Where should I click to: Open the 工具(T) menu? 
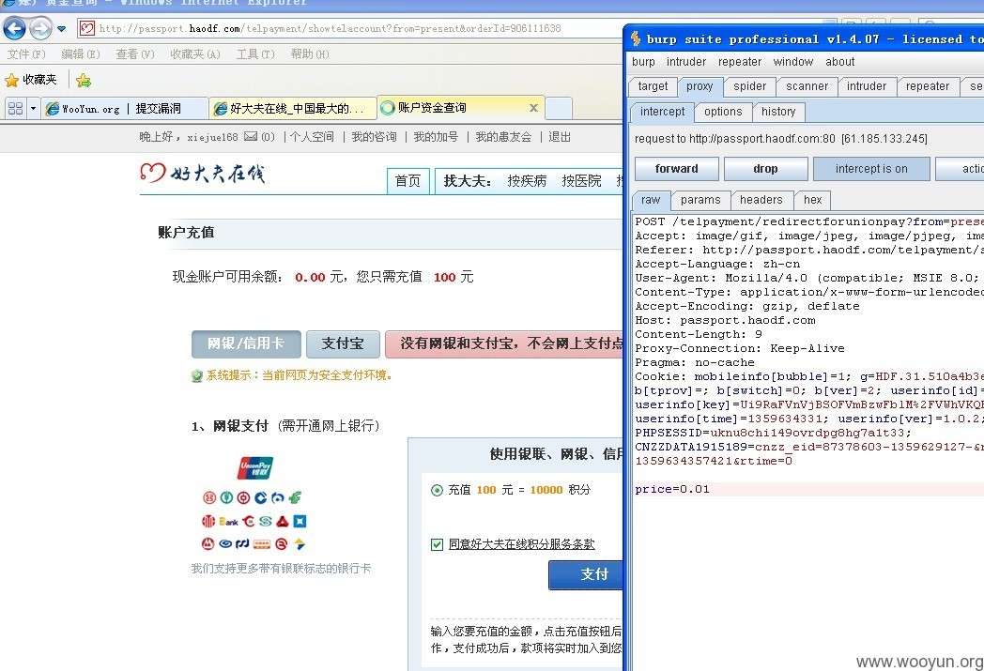click(255, 54)
